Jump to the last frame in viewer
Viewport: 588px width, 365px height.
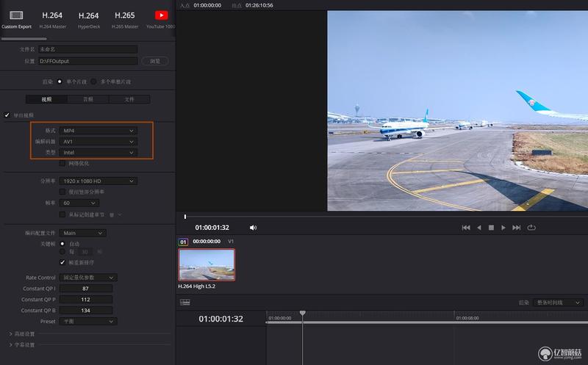coord(517,228)
